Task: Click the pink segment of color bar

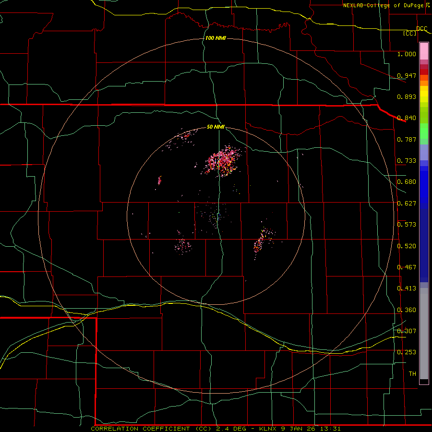Action: tap(424, 51)
